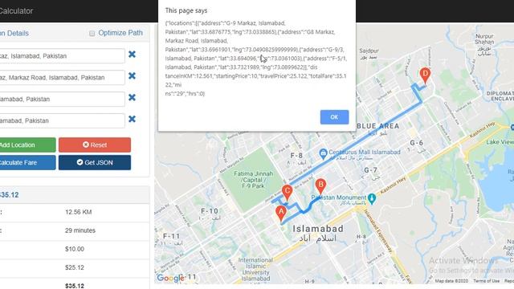The image size is (514, 289).
Task: Remove the Markaz Road location with its X icon
Action: (x=132, y=76)
